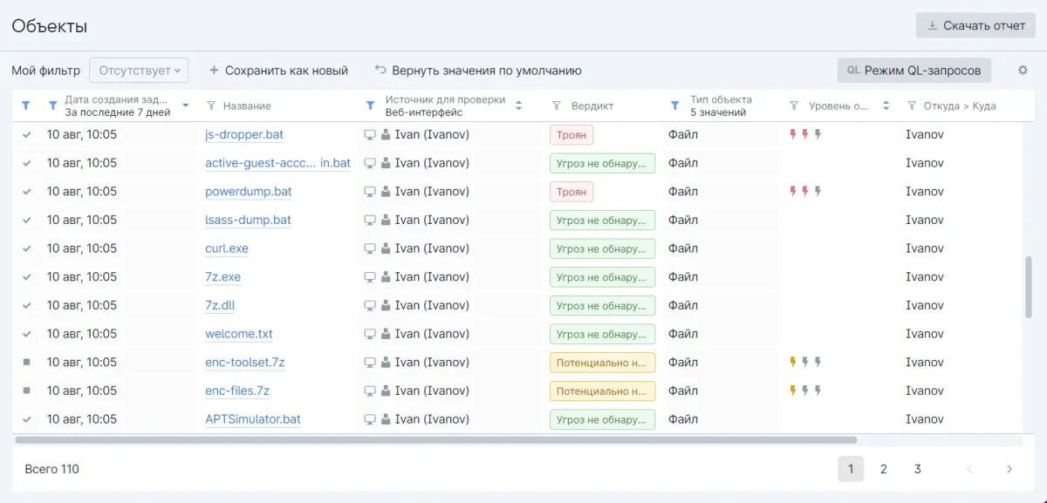Click blue filter icon beside Тип объекта
Screen dimensions: 1047x503
tap(674, 105)
